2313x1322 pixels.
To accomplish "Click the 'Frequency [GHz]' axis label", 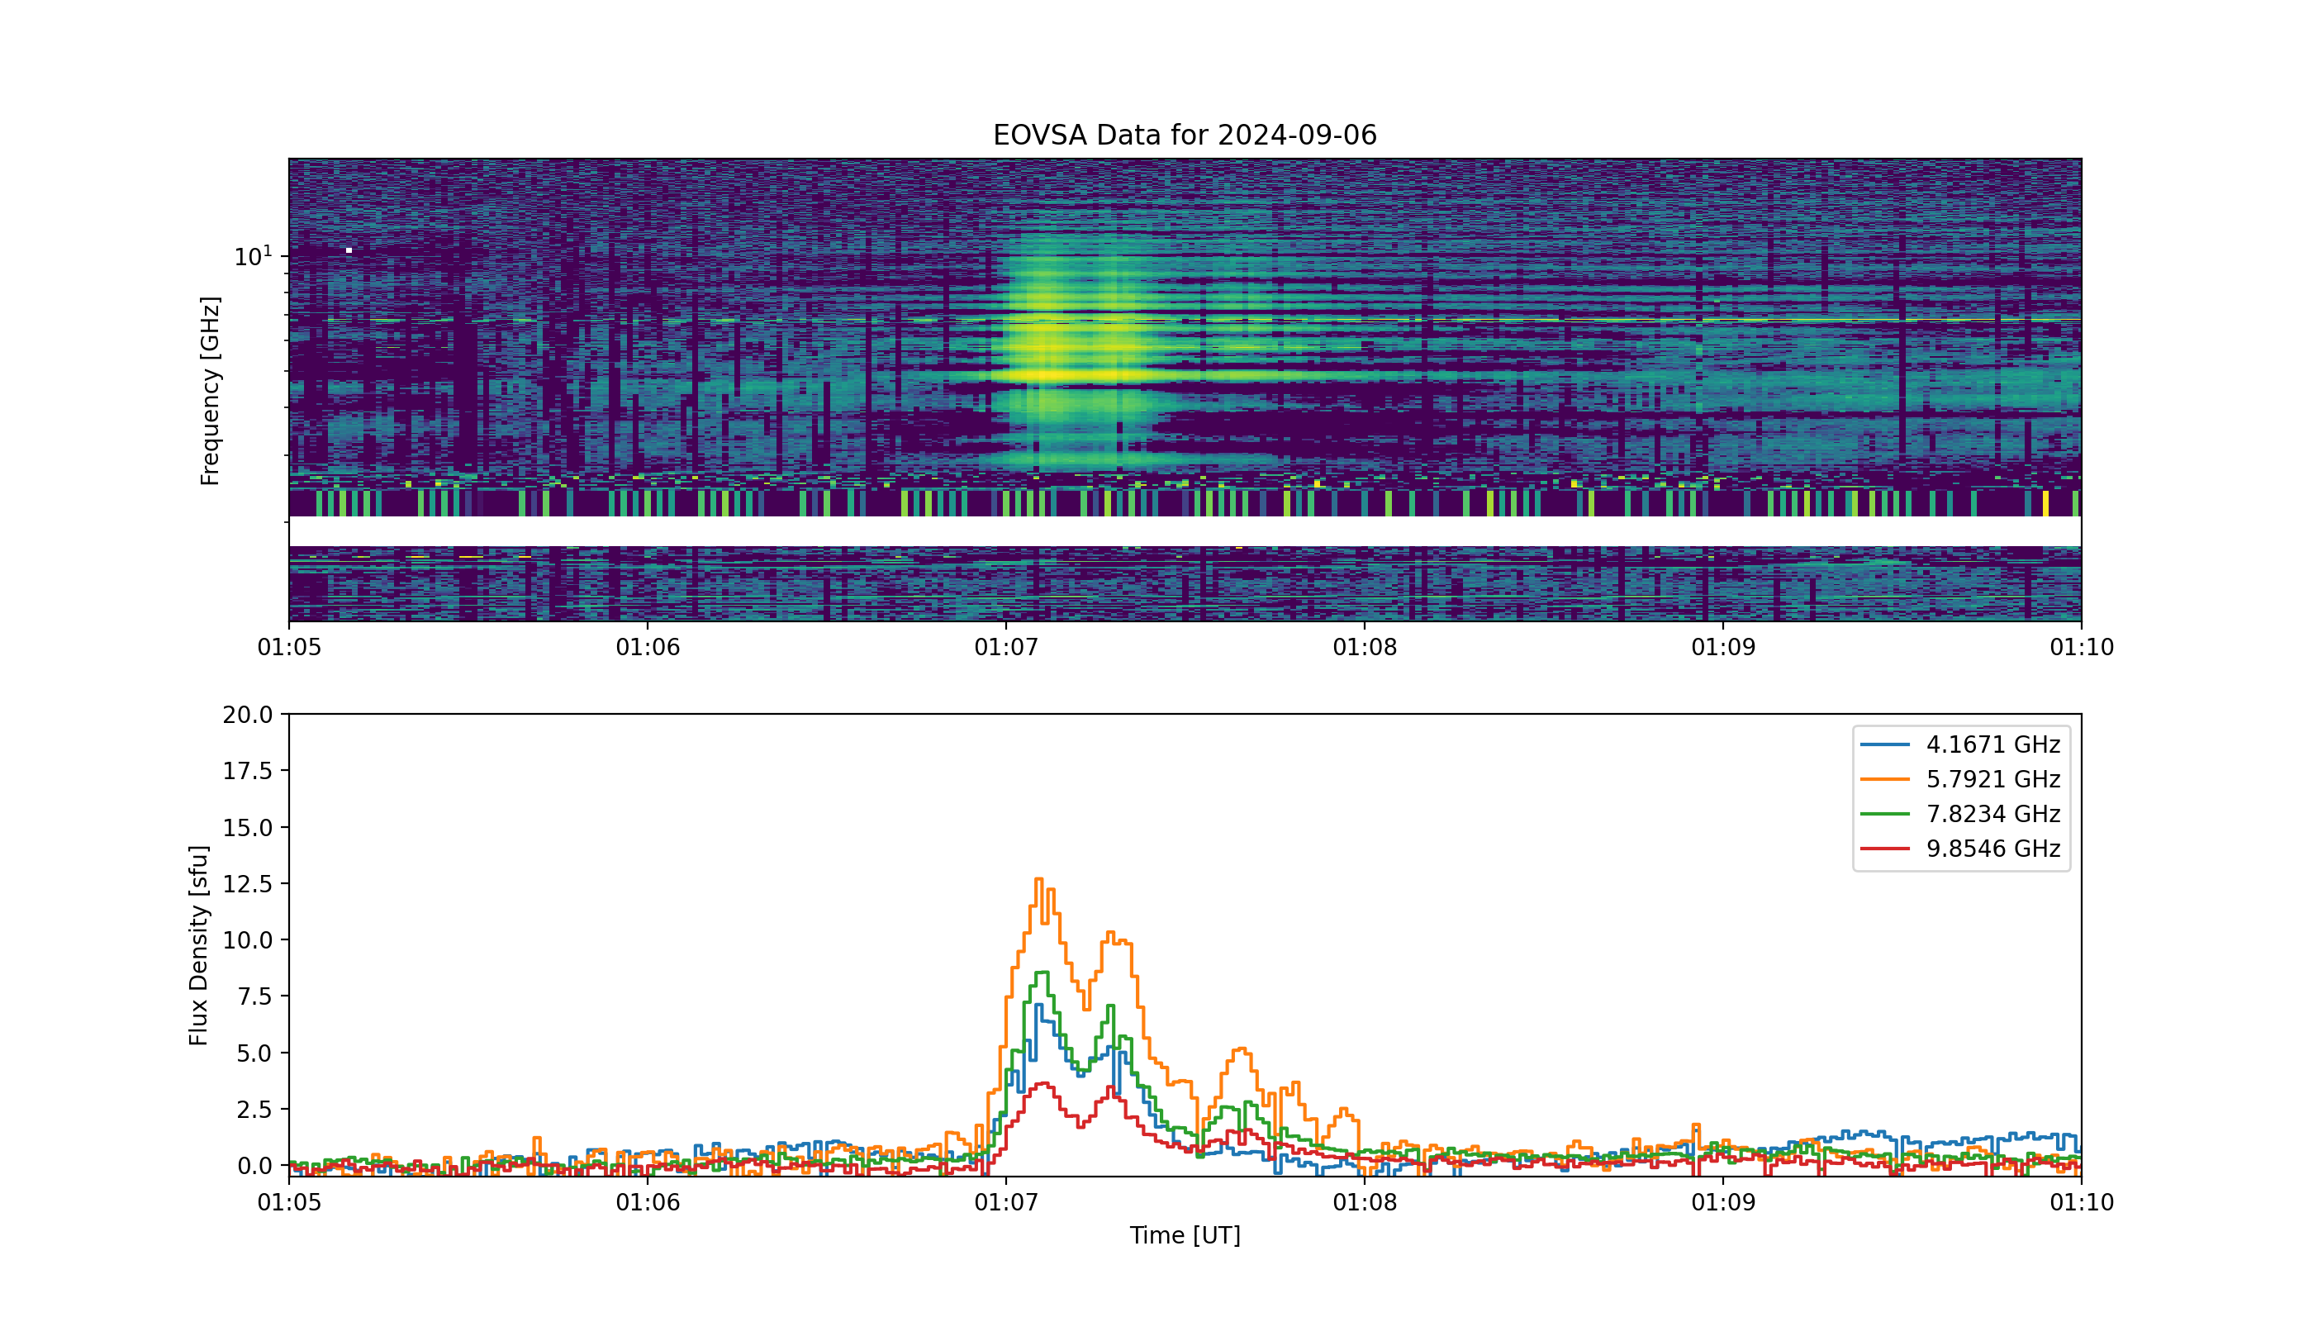I will (210, 391).
